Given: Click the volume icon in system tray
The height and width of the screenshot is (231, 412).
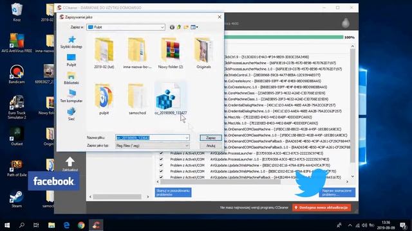Looking at the screenshot, I should point(364,225).
